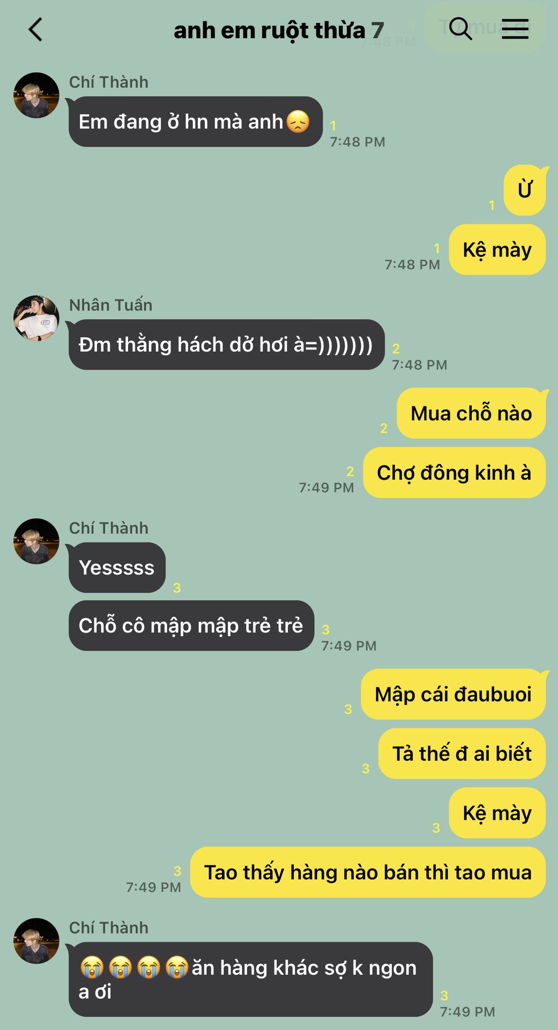The height and width of the screenshot is (1030, 558).
Task: Tap Nhân Tuấn's profile picture
Action: (36, 318)
